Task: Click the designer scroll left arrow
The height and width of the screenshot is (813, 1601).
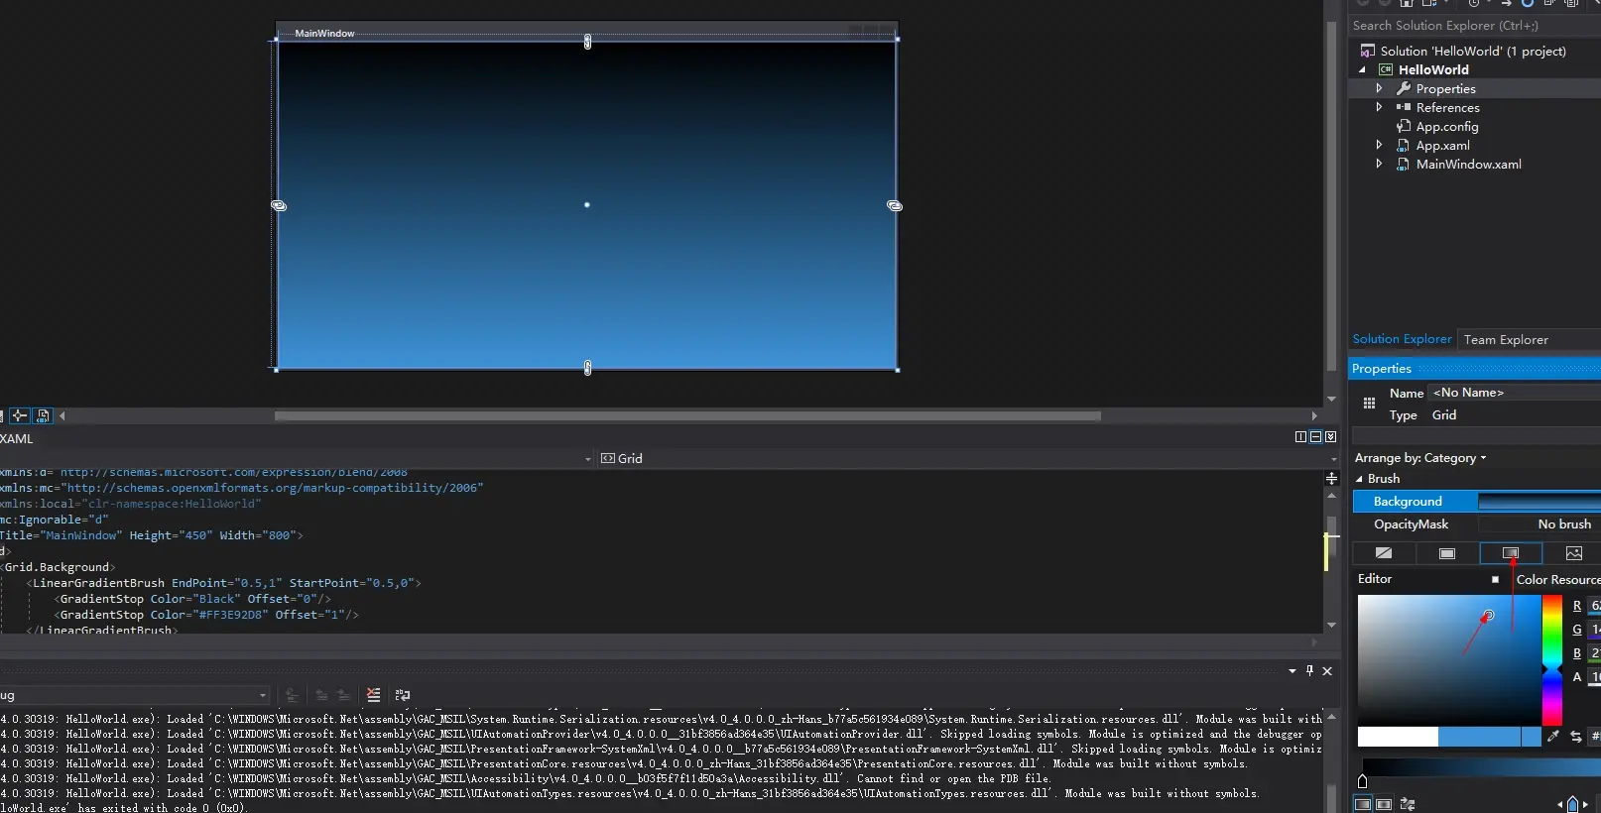Action: click(62, 416)
